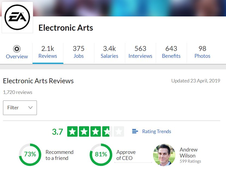Open the Rating Trends link
The image size is (226, 172).
click(157, 131)
